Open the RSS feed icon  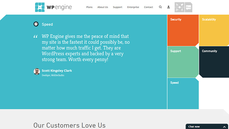(177, 5)
